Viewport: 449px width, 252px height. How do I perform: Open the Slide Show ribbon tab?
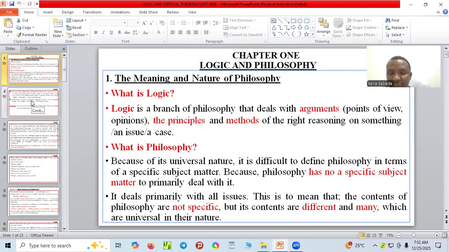148,12
